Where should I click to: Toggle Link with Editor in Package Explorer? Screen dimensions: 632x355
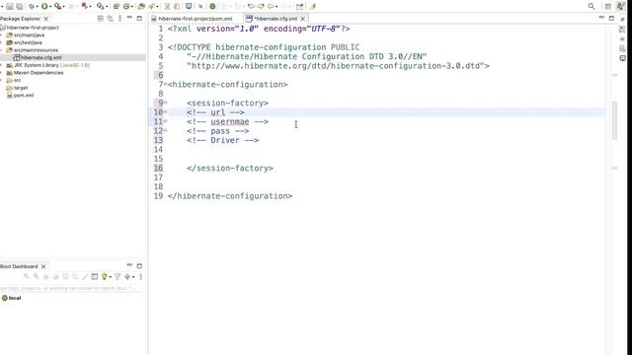(x=110, y=19)
